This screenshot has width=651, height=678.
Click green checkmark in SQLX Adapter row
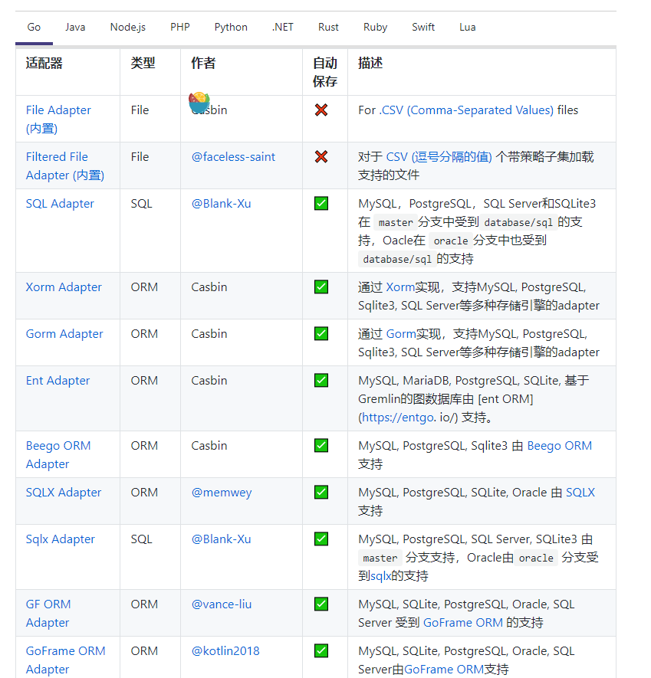tap(321, 493)
